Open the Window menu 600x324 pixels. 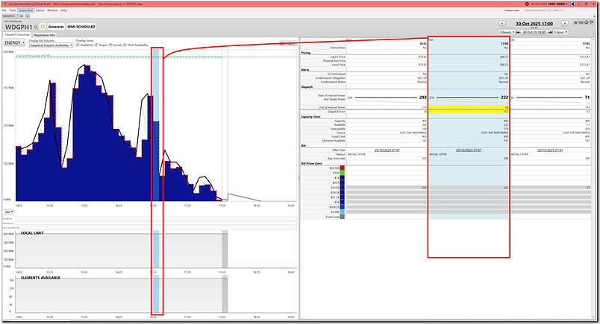pyautogui.click(x=52, y=10)
